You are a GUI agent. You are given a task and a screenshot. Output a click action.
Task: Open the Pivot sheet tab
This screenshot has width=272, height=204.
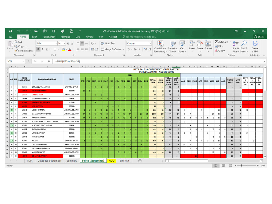(30, 161)
